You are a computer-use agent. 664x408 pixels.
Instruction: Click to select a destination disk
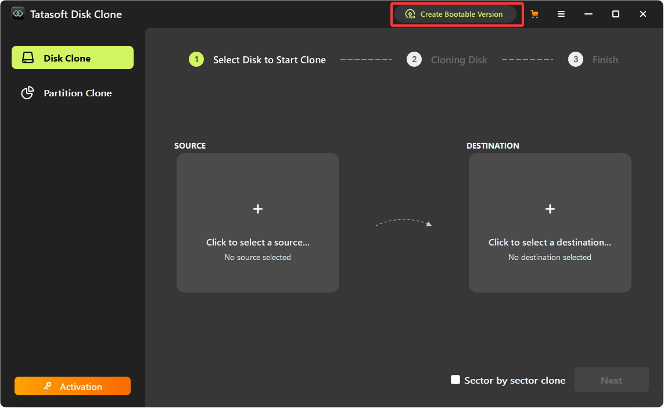(x=550, y=223)
